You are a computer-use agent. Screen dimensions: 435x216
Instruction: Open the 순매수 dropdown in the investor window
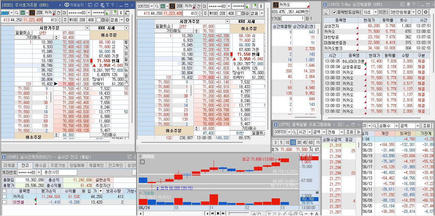[x=397, y=126]
